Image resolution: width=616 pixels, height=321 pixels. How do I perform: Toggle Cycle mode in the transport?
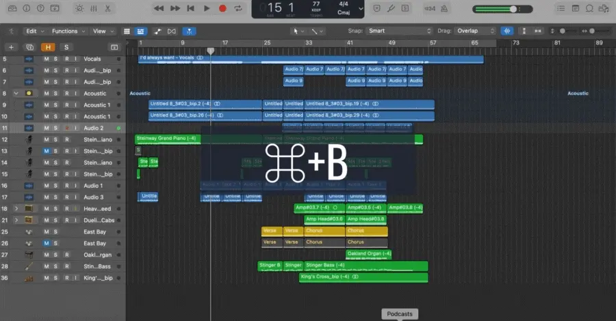click(238, 8)
